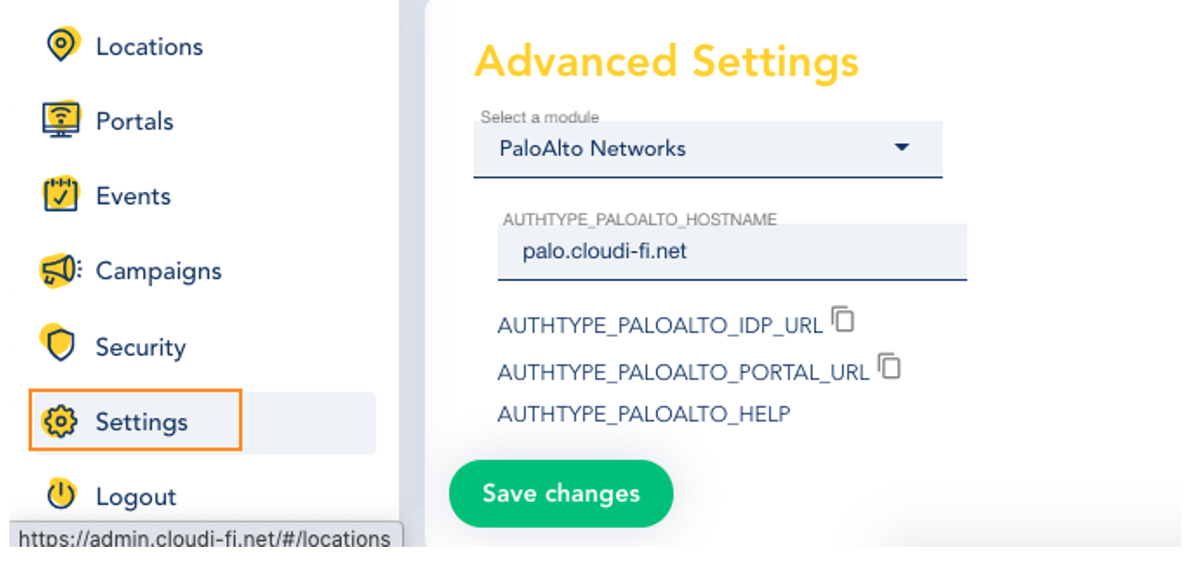
Task: Click the Events calendar check icon
Action: 61,194
